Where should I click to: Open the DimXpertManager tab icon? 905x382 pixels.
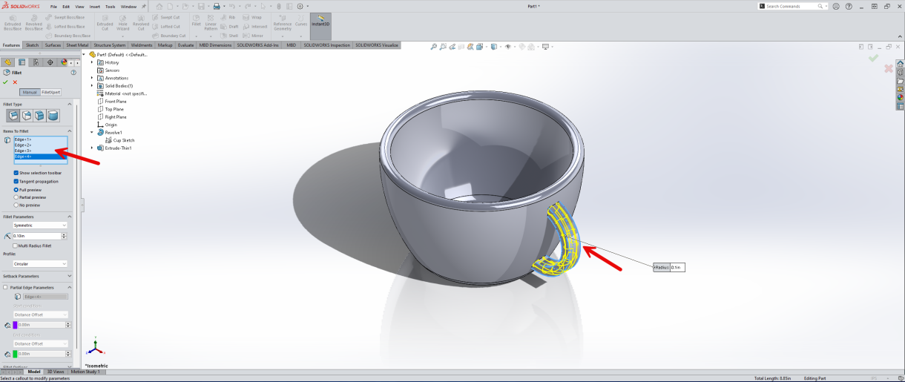point(50,62)
